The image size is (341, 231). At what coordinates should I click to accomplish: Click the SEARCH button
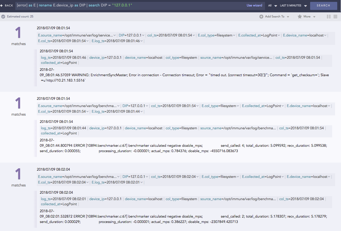(324, 5)
